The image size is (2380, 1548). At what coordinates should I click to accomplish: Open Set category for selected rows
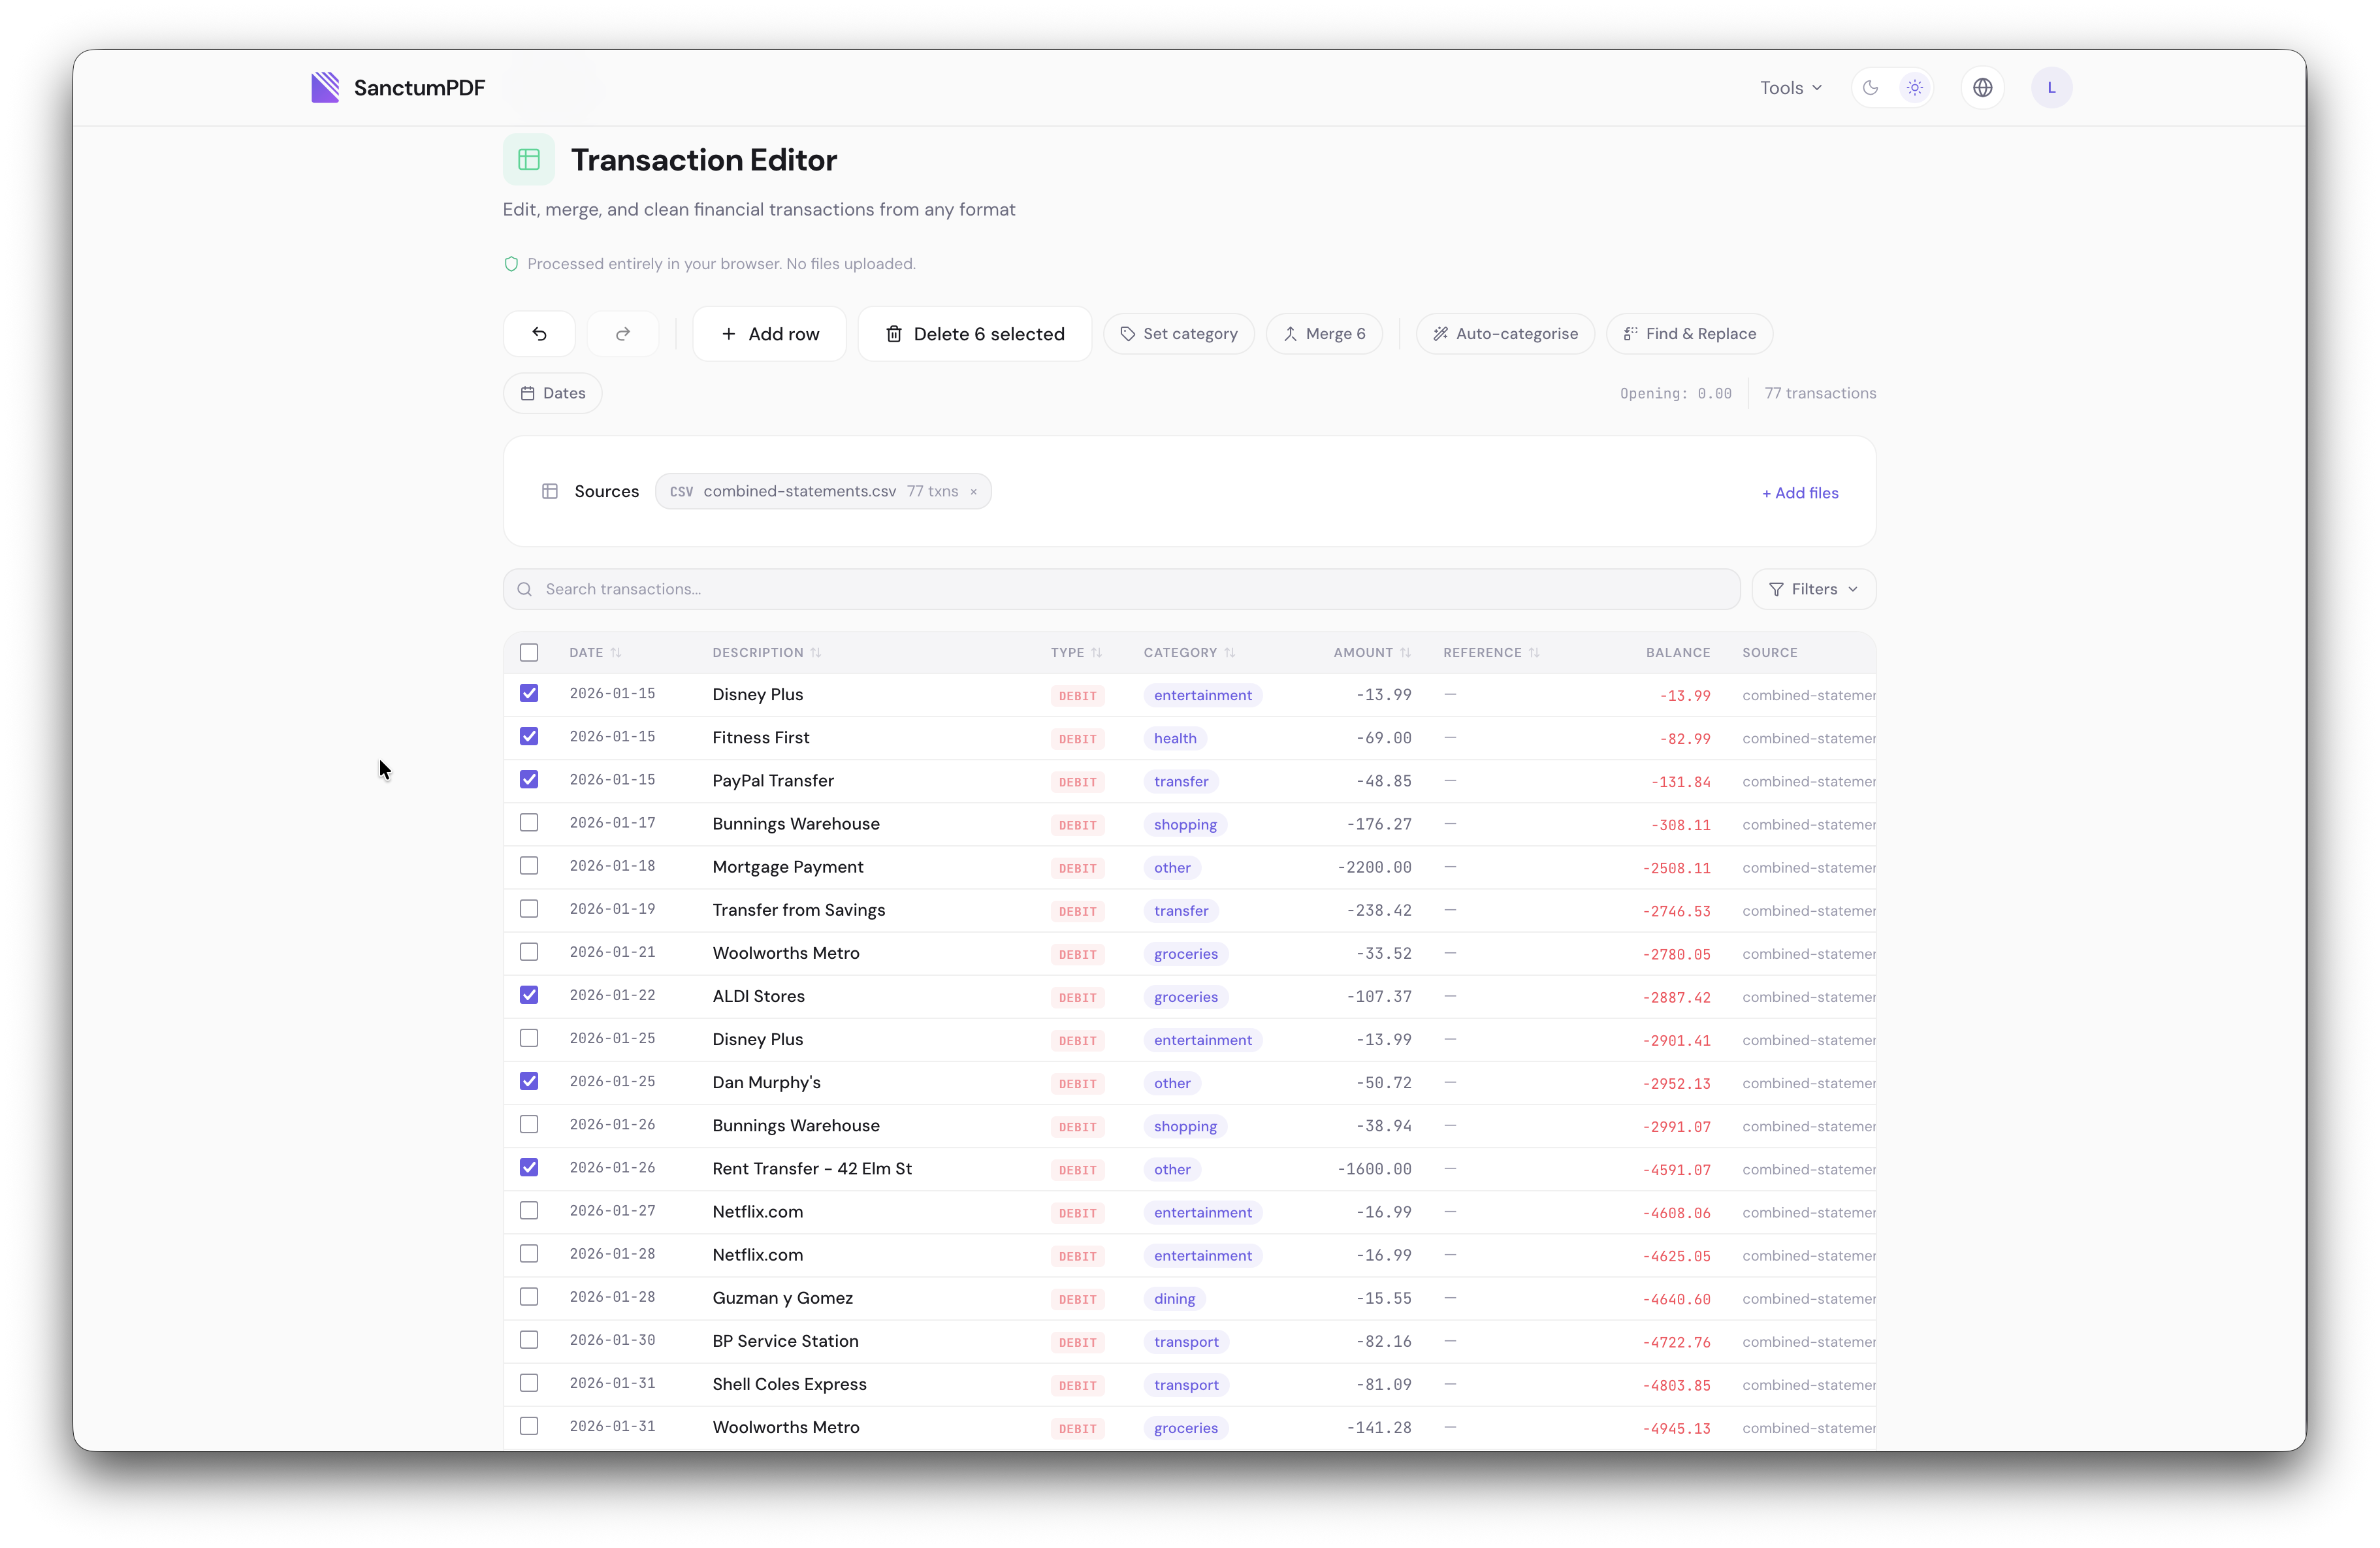(x=1178, y=334)
